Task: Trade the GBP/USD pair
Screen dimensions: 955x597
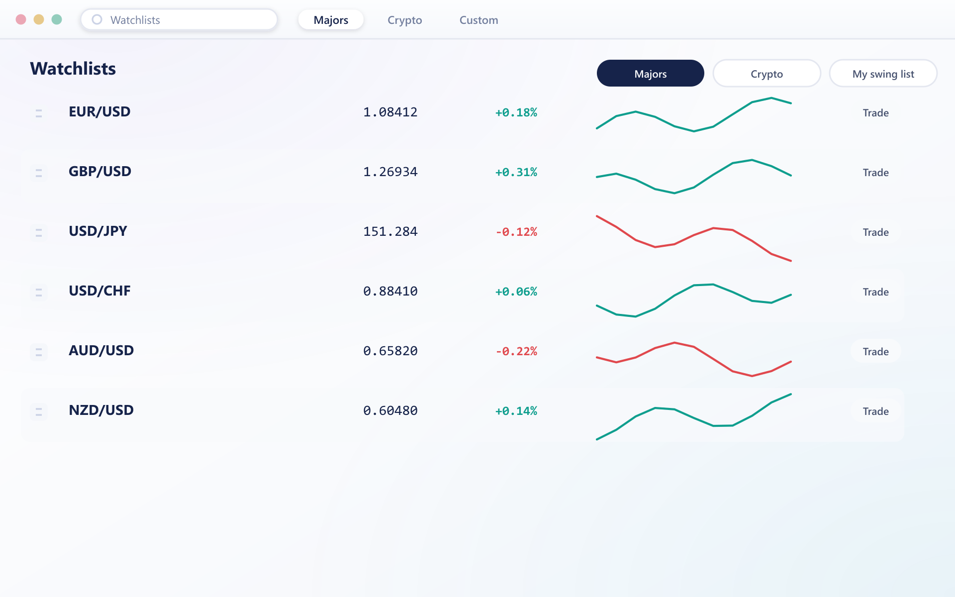Action: (x=875, y=173)
